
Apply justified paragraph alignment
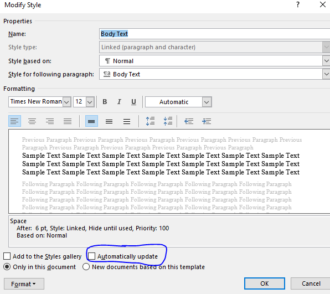68,121
